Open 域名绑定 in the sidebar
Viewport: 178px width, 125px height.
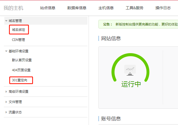pos(19,30)
